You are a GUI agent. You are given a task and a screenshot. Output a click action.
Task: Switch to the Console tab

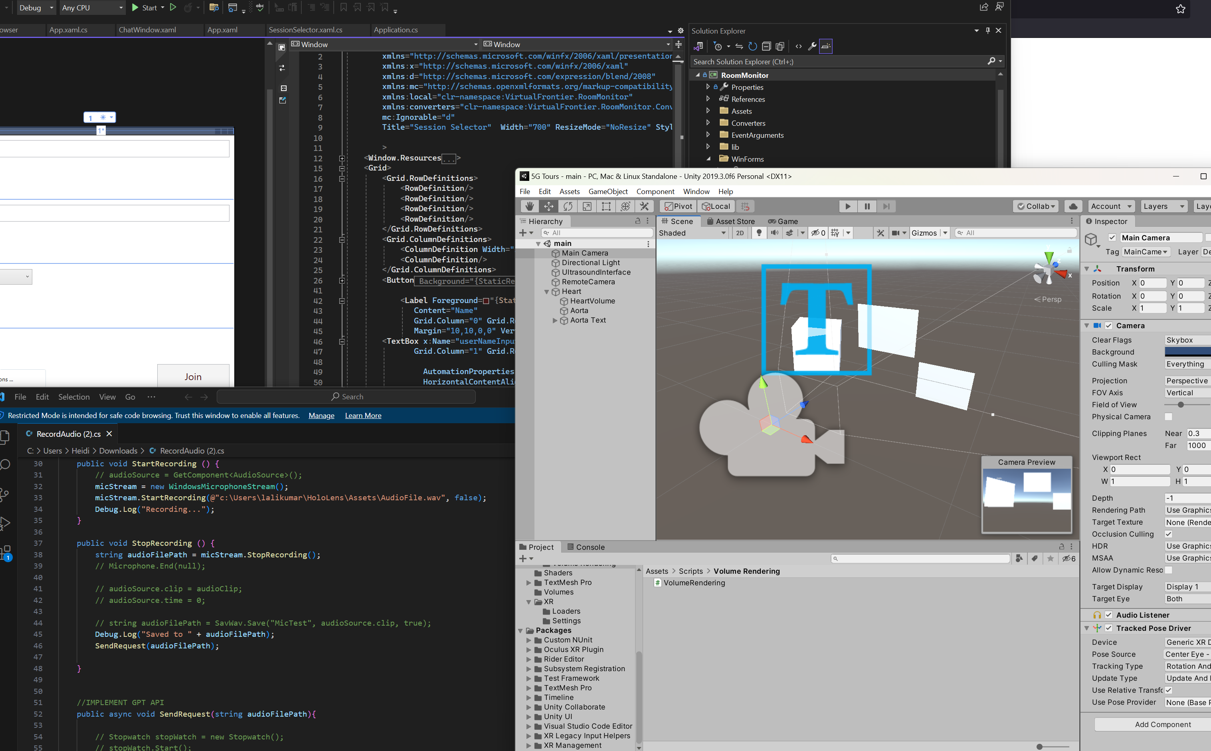586,547
